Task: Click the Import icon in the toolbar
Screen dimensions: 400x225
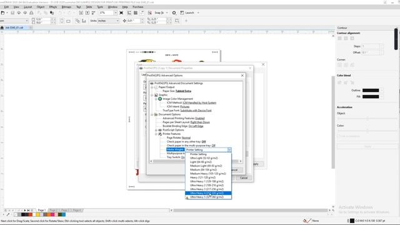Action: click(81, 12)
